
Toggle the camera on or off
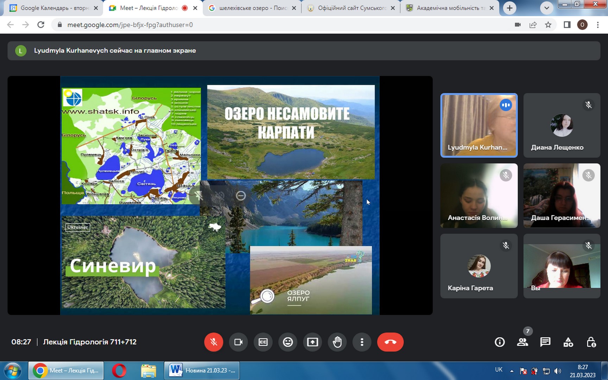(238, 342)
